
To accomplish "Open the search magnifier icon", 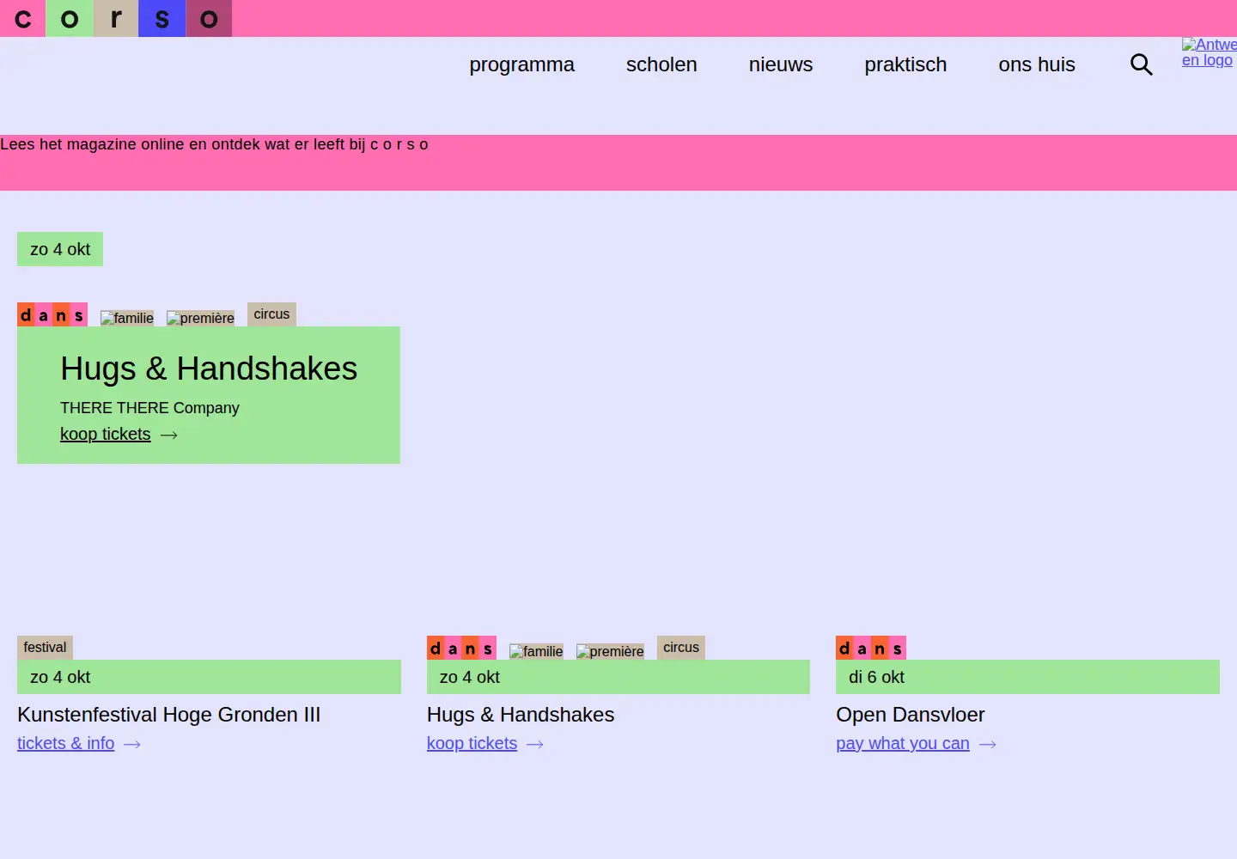I will coord(1141,64).
